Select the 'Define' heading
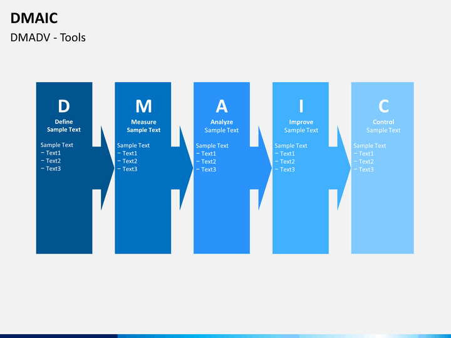The image size is (451, 338). [x=64, y=121]
